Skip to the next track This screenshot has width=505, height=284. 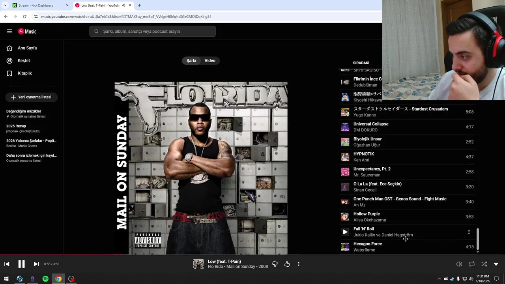tap(36, 264)
